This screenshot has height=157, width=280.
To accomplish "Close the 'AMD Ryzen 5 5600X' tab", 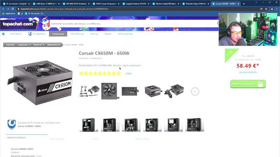I will click(x=59, y=4).
